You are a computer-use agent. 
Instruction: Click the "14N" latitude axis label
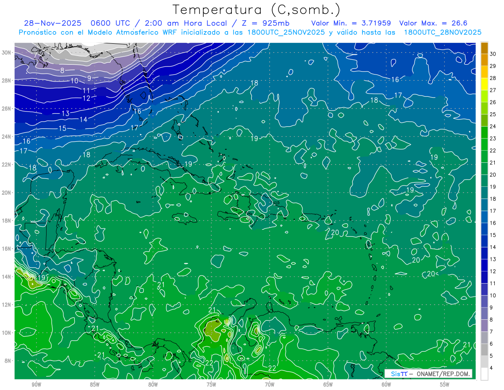click(x=7, y=276)
